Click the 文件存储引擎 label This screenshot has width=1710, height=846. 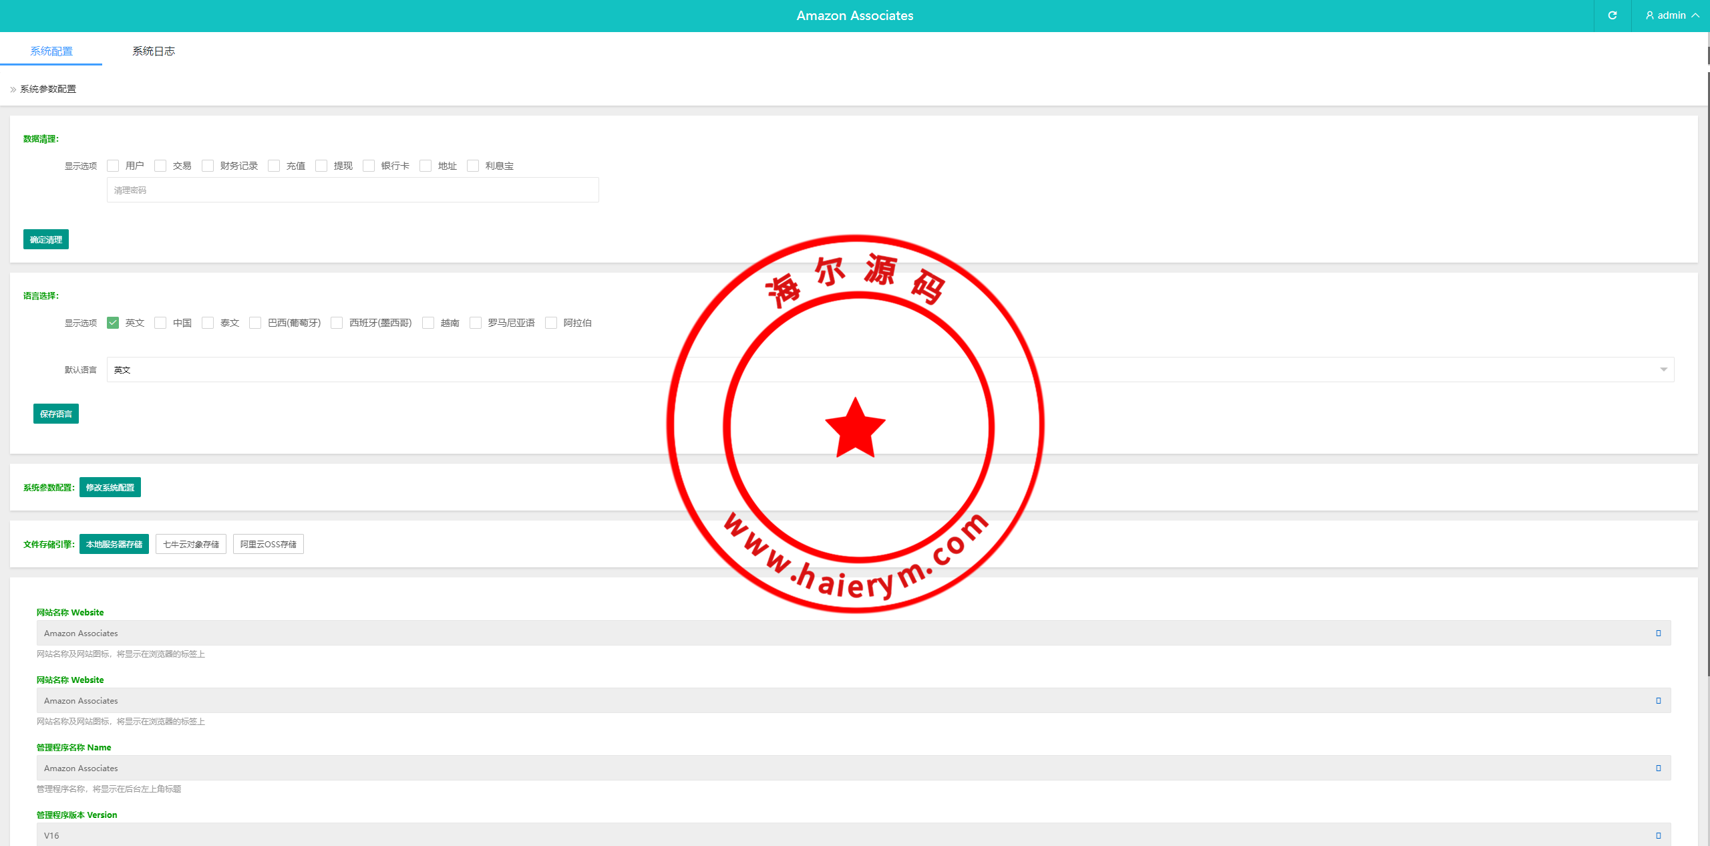click(49, 545)
